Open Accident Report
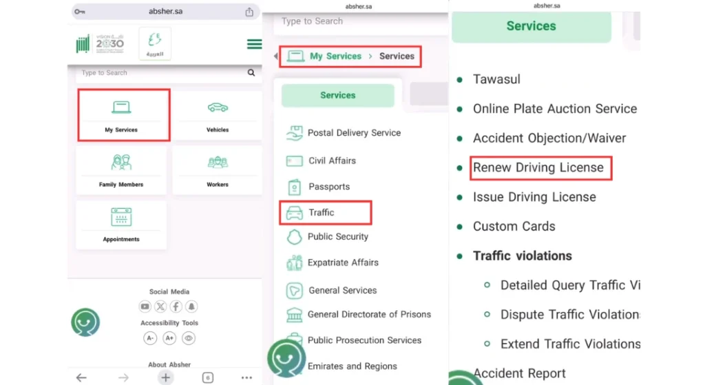 point(519,373)
